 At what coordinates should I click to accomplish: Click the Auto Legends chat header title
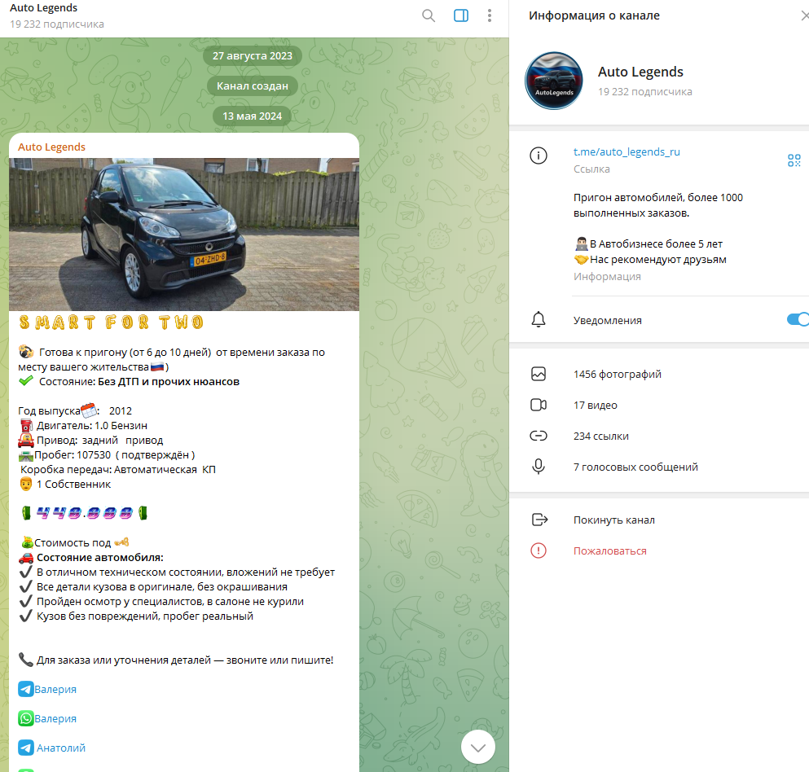(x=43, y=7)
